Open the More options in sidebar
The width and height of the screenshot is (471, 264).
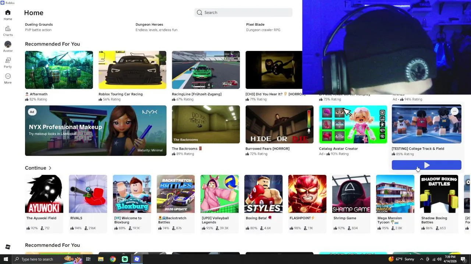point(8,78)
